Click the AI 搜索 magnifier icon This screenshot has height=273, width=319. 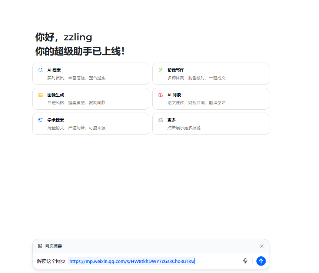[40, 70]
